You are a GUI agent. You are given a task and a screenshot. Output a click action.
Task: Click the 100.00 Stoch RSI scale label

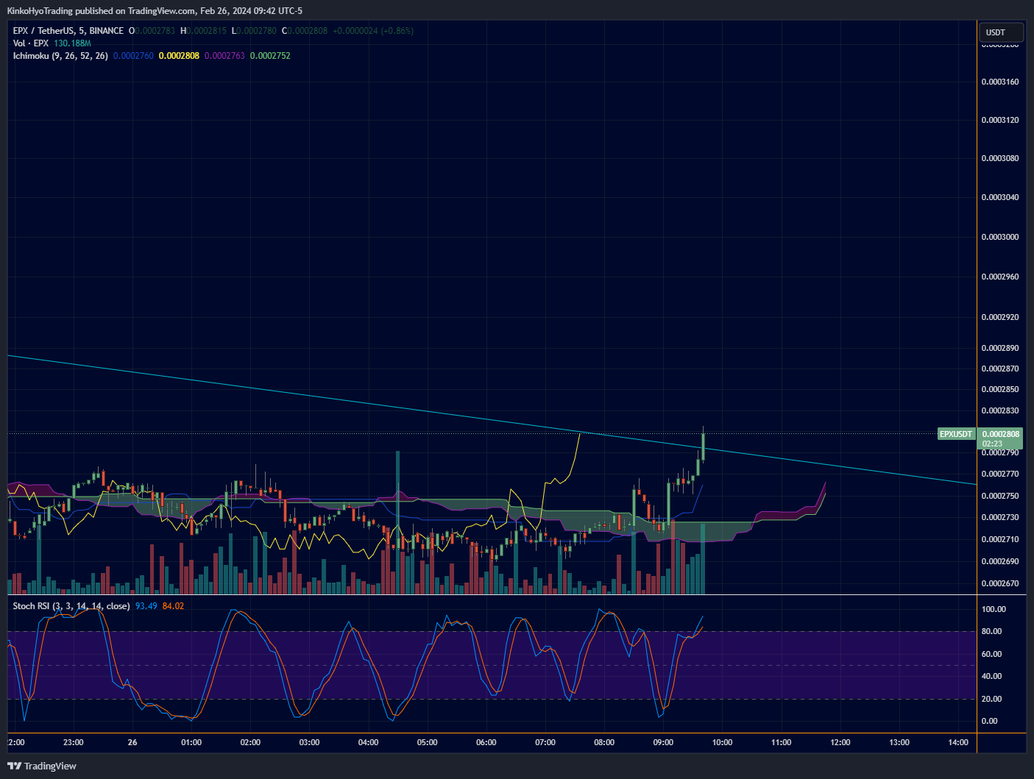click(994, 609)
